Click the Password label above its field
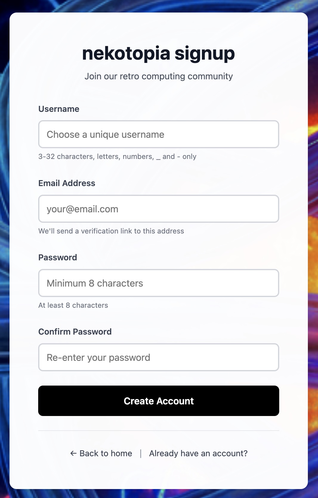Viewport: 318px width, 498px height. point(58,258)
